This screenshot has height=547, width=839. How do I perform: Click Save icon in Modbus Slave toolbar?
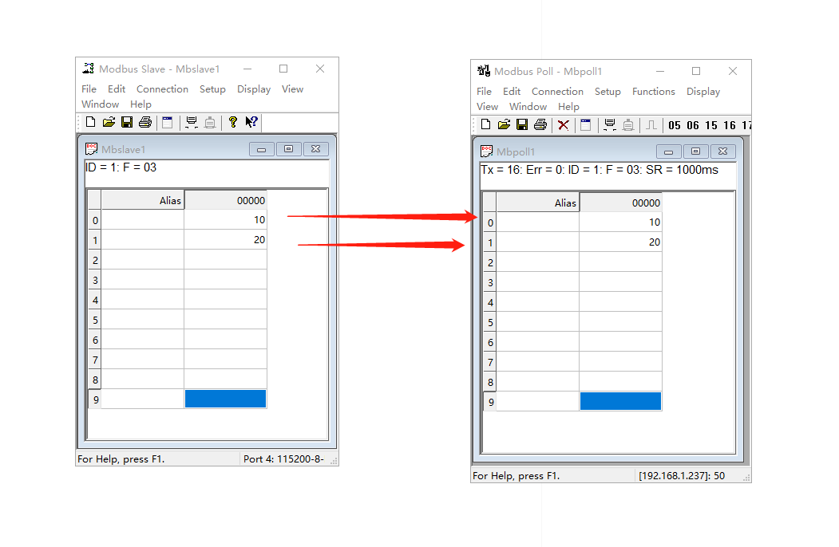coord(127,122)
